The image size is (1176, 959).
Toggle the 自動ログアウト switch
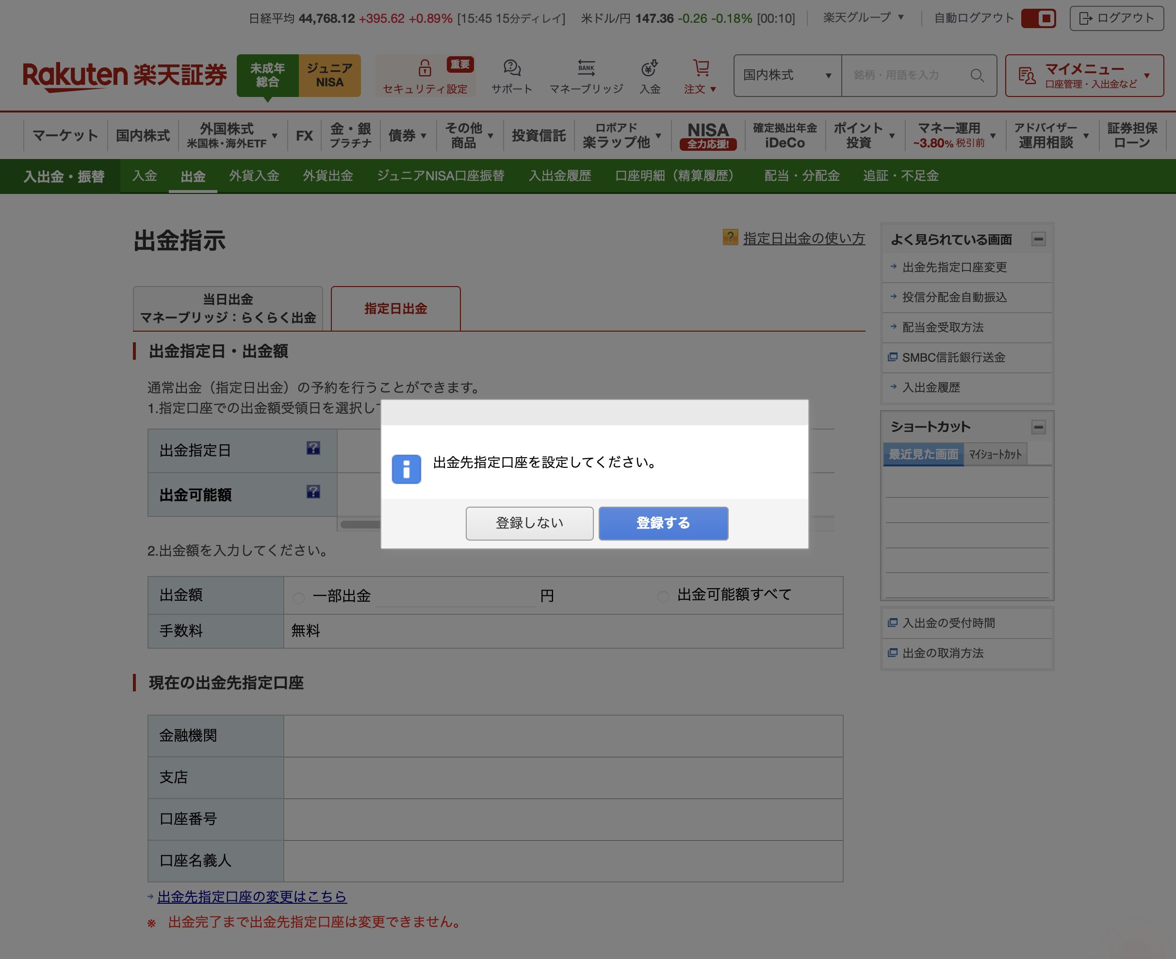(1038, 18)
